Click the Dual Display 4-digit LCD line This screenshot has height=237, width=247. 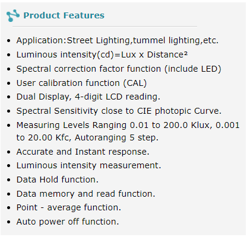pyautogui.click(x=88, y=97)
